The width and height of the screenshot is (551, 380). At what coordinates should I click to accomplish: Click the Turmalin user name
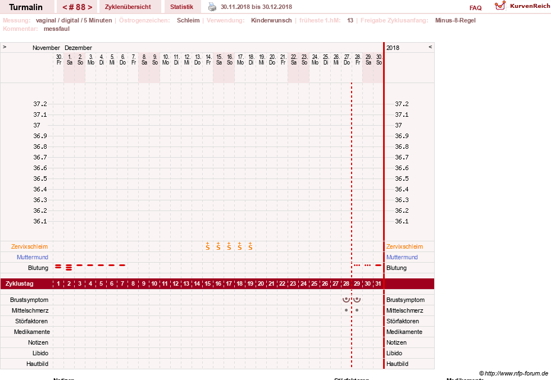point(26,7)
